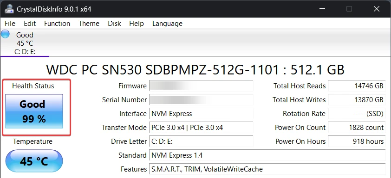The image size is (391, 178).
Task: Click the Transfer Mode label
Action: pyautogui.click(x=124, y=128)
